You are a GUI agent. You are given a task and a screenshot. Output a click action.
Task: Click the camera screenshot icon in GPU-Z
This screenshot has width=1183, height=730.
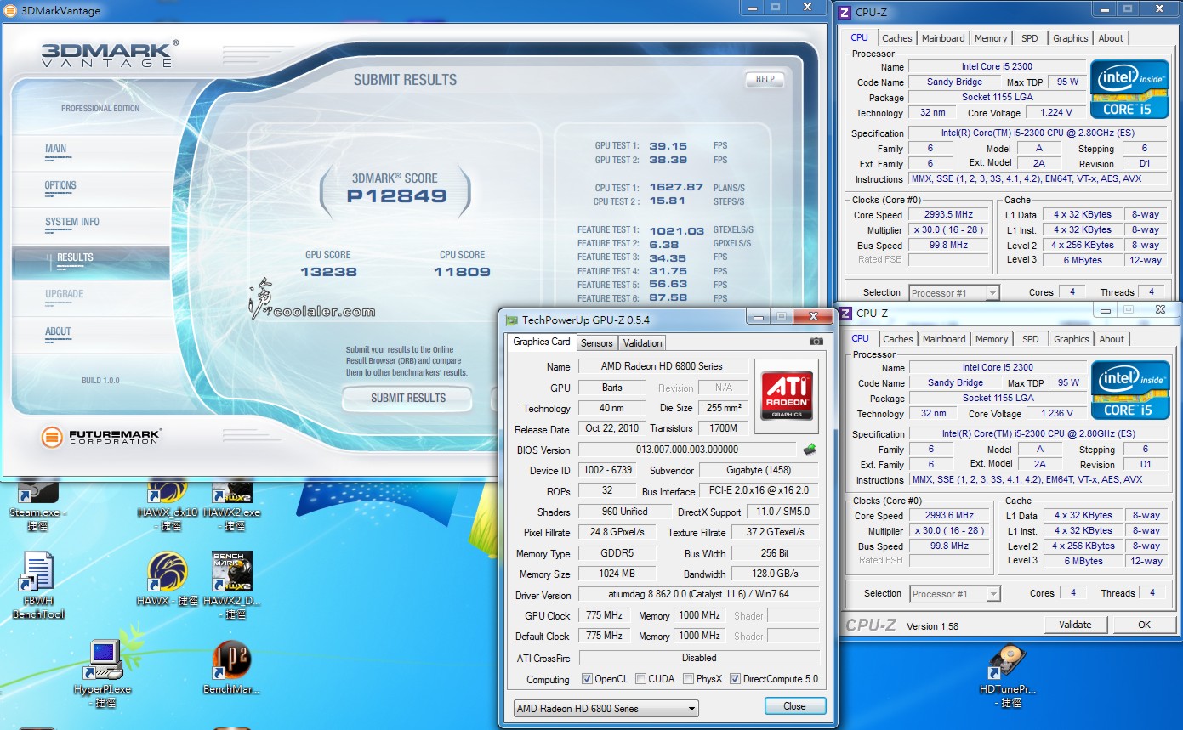click(816, 342)
